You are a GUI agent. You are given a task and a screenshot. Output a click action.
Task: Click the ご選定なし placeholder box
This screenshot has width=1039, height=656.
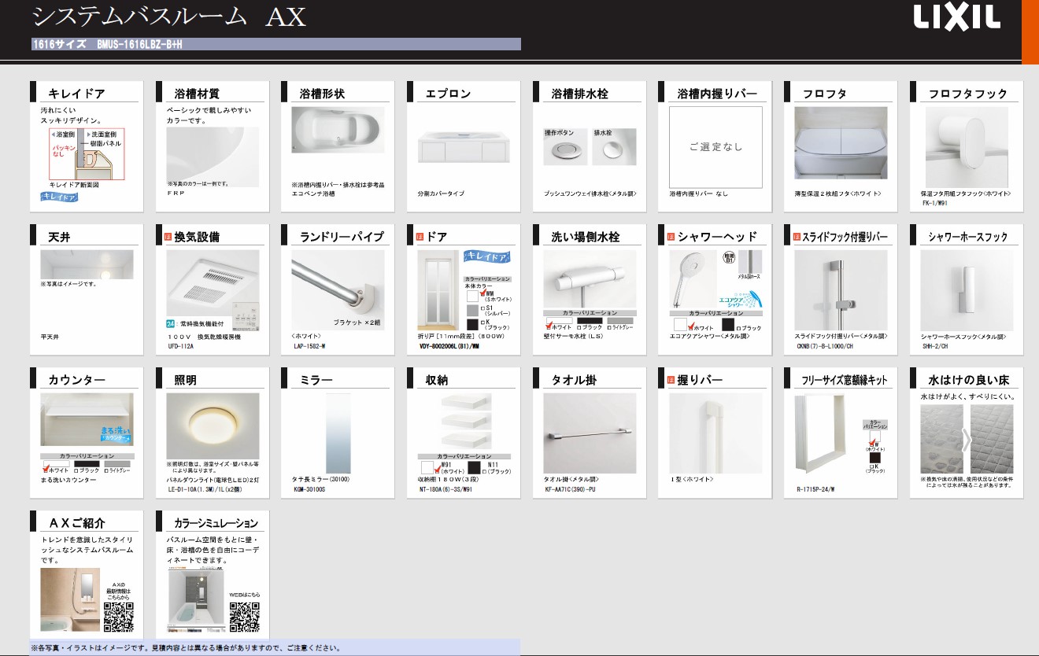click(x=715, y=146)
